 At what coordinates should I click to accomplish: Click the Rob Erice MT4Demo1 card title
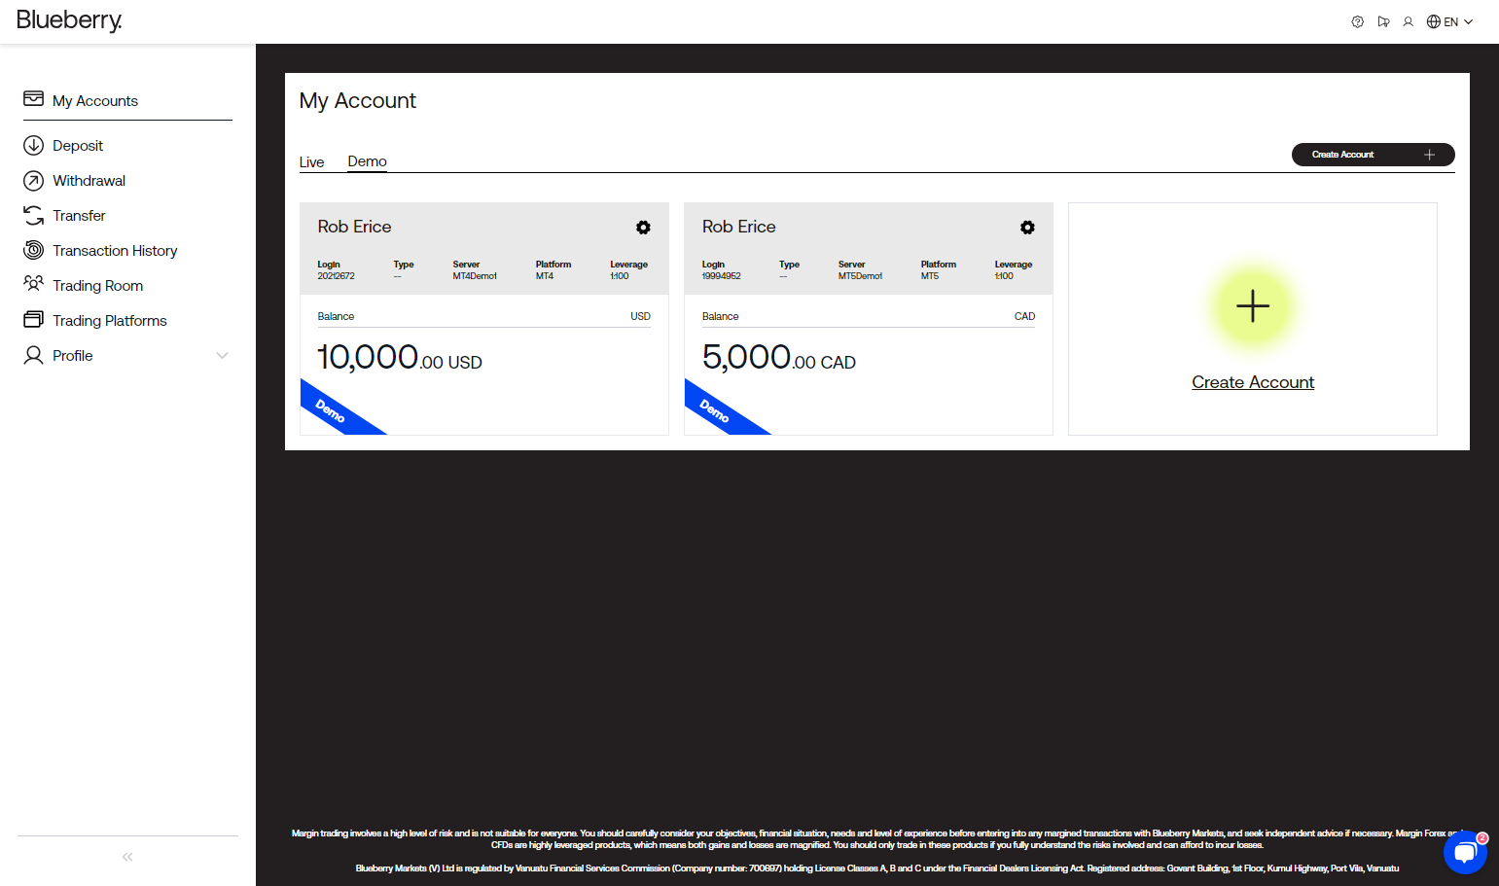pos(354,227)
